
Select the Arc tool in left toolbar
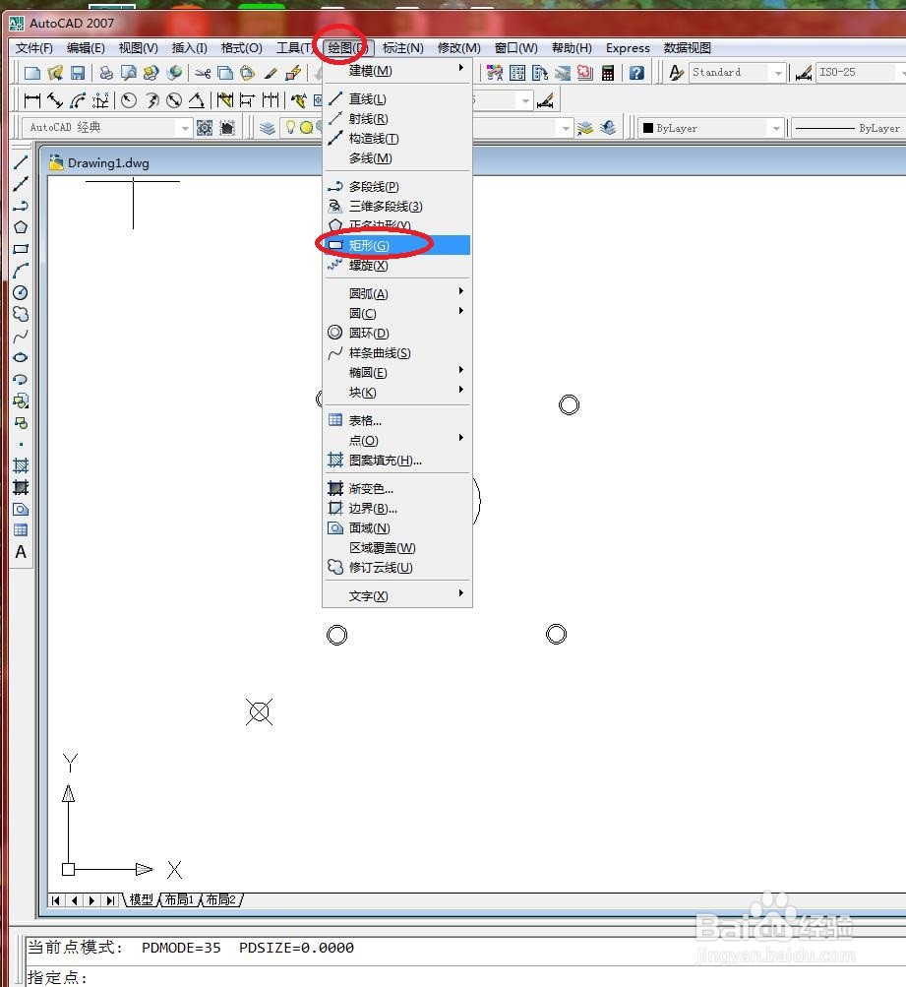[21, 271]
